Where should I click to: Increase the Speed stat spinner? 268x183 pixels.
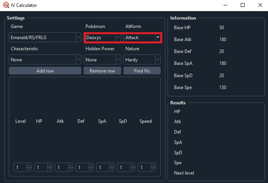tap(153, 165)
